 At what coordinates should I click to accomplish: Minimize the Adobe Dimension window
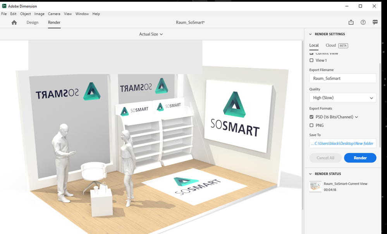tap(347, 6)
